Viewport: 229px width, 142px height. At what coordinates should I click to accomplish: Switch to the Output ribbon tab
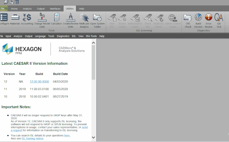pos(41,9)
